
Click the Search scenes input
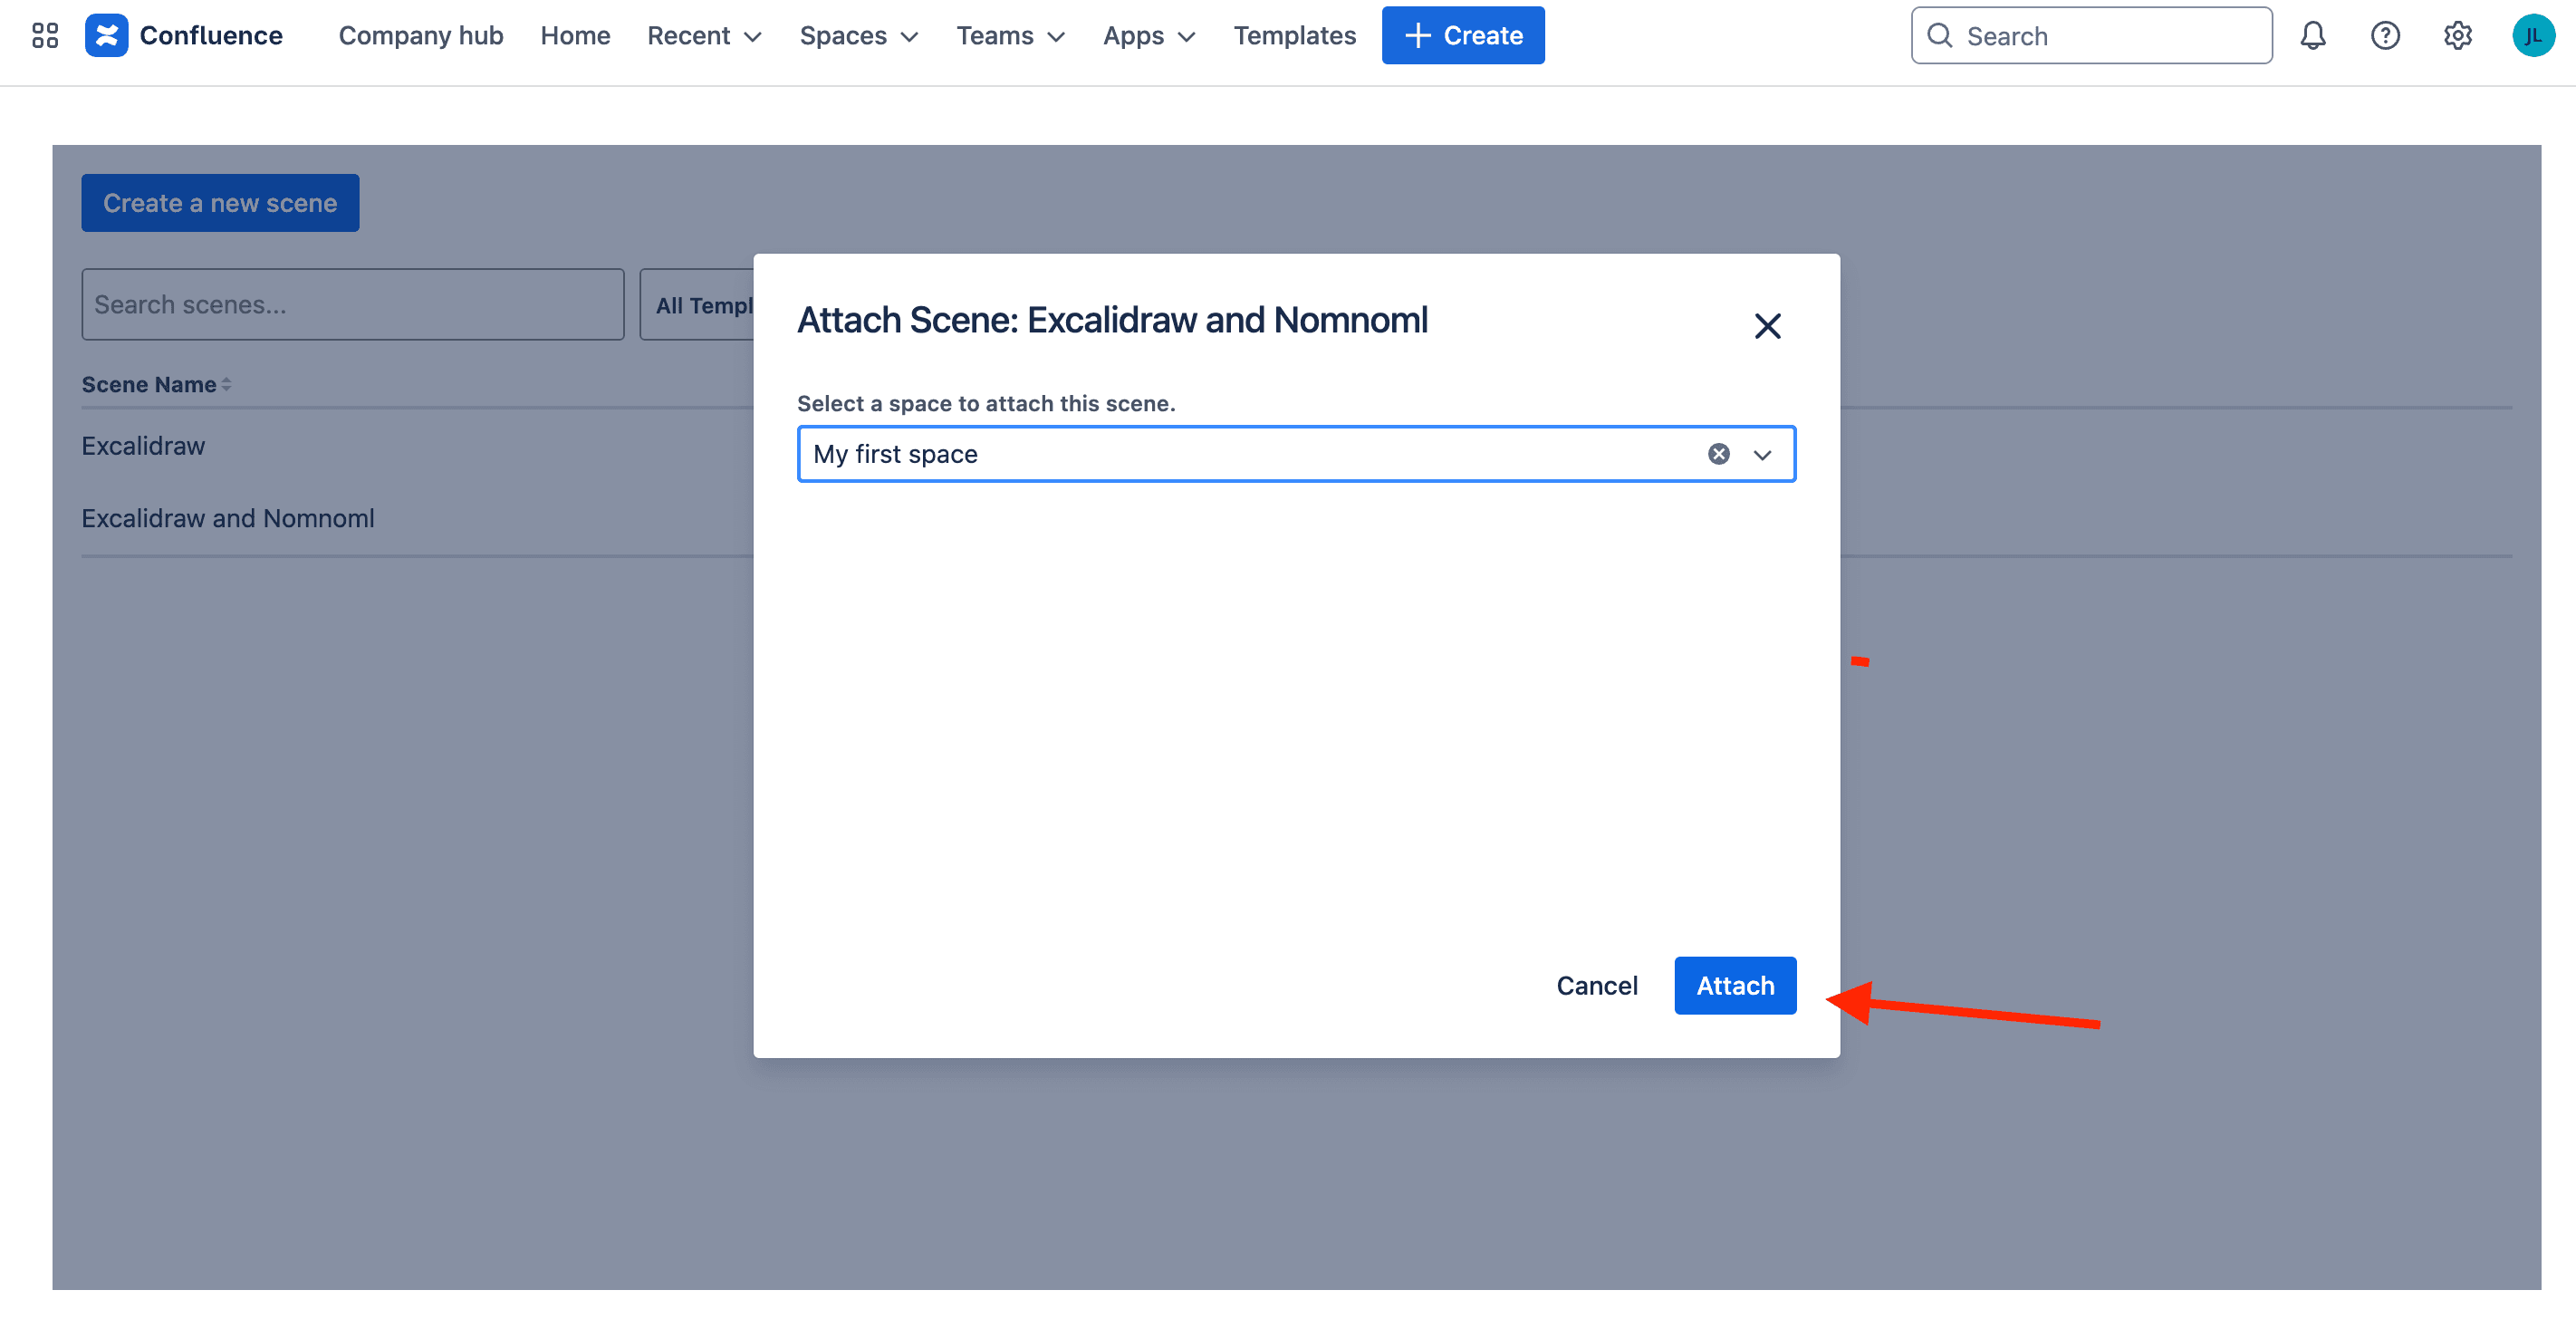(352, 305)
